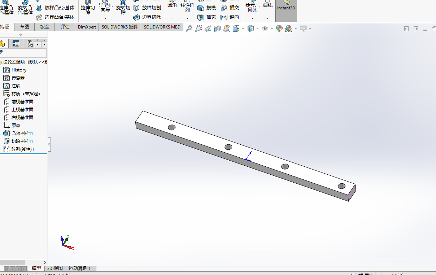The image size is (436, 275).
Task: Select the 注解 annotations tree item
Action: click(12, 86)
